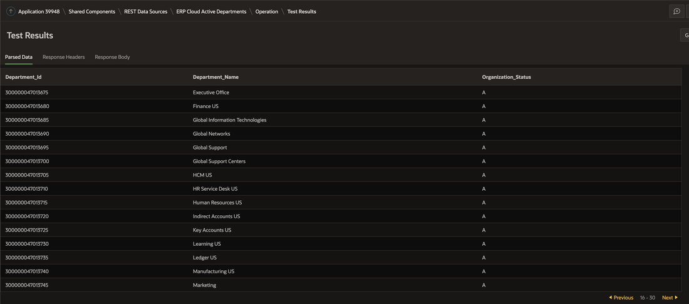689x304 pixels.
Task: Open Shared Components breadcrumb link
Action: 91,12
